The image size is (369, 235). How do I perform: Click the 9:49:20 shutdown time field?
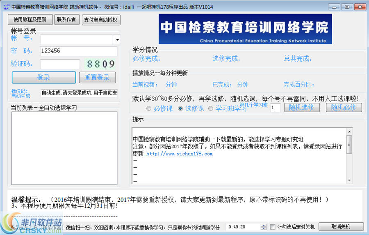(244, 227)
